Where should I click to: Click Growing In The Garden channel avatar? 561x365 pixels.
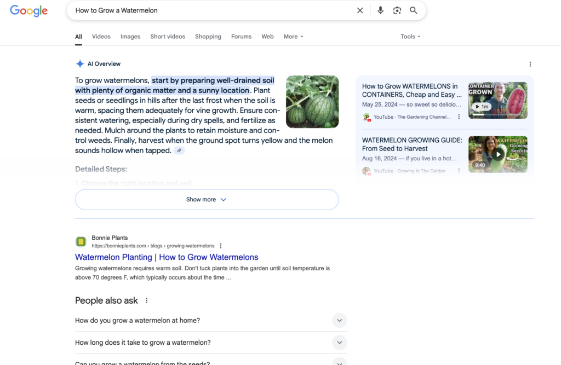point(367,171)
